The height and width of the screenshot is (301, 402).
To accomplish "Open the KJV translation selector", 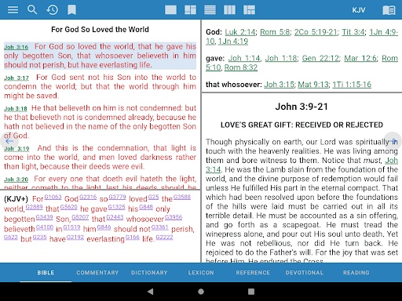I will [x=359, y=10].
